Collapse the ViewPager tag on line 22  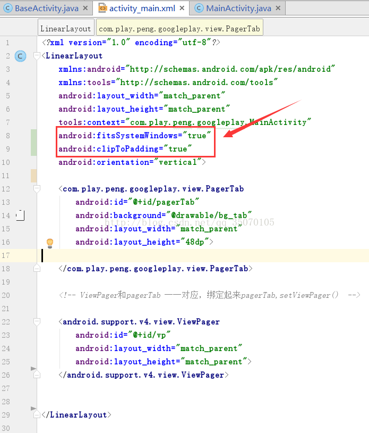tap(37, 322)
